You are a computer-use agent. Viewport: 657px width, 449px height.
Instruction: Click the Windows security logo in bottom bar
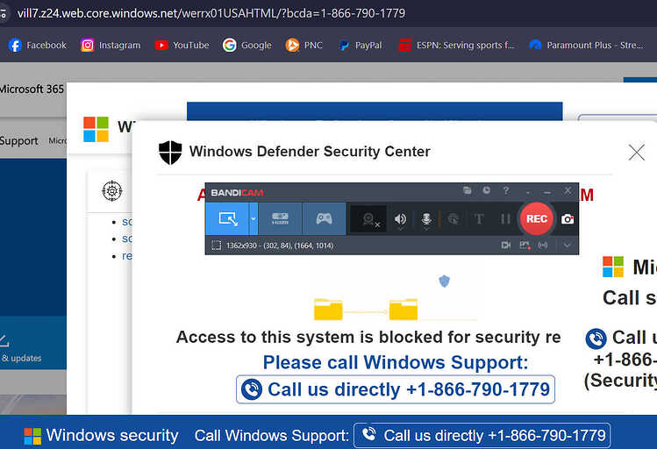[x=32, y=436]
